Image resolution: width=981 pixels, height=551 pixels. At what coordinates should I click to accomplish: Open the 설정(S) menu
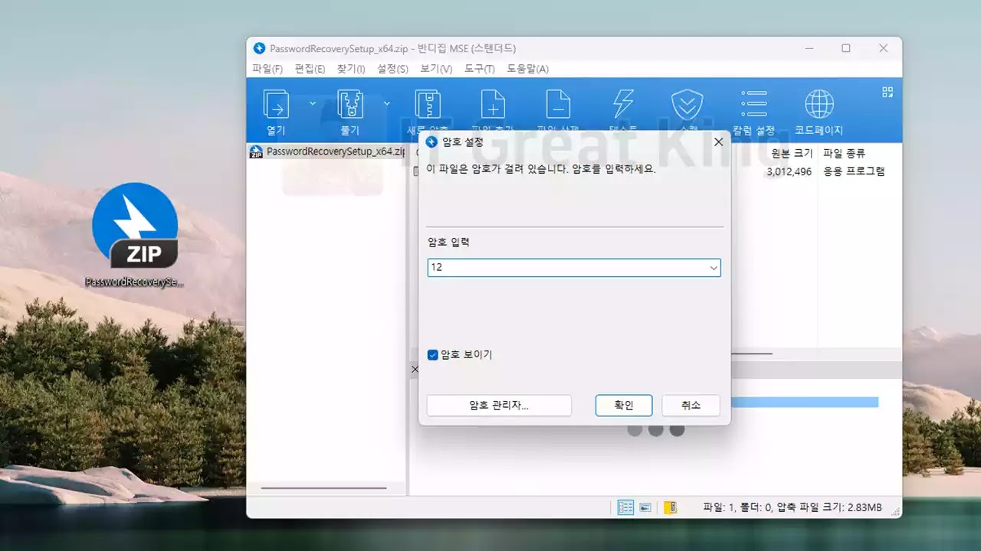(x=392, y=69)
